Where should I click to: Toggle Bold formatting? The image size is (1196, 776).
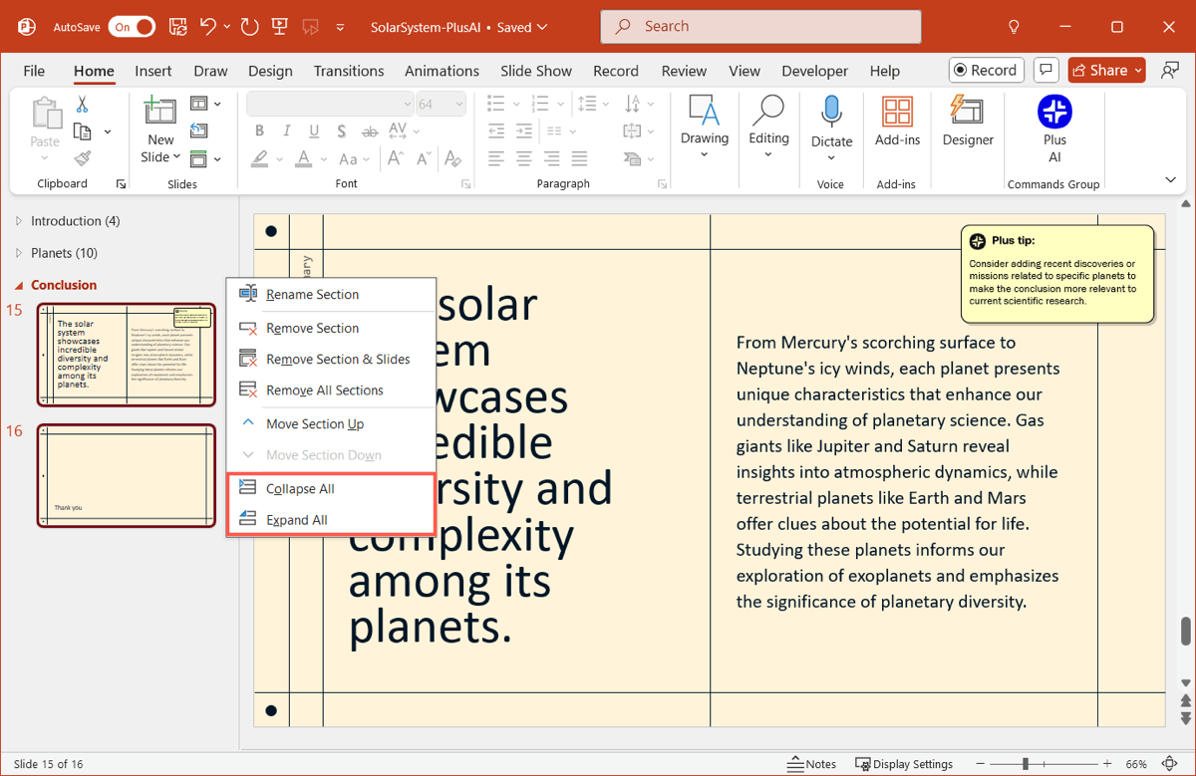(x=259, y=131)
